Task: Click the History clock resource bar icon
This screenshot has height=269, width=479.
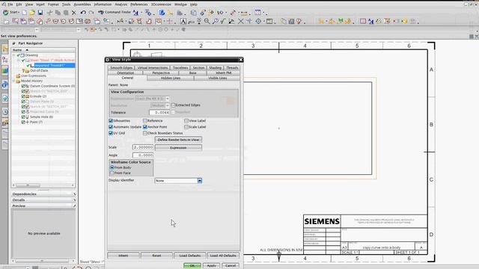Action: [5, 112]
